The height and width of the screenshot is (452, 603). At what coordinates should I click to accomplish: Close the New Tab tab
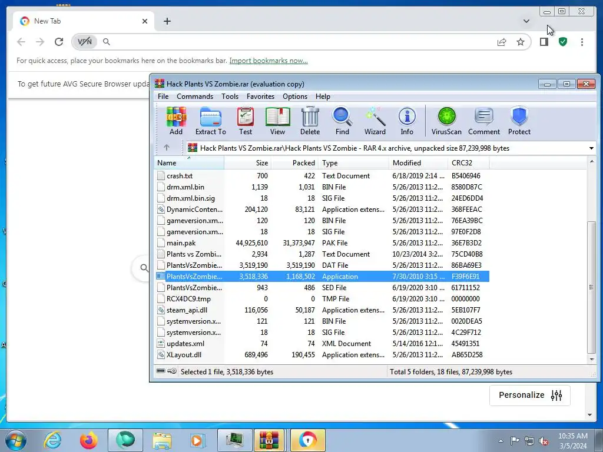(x=145, y=21)
